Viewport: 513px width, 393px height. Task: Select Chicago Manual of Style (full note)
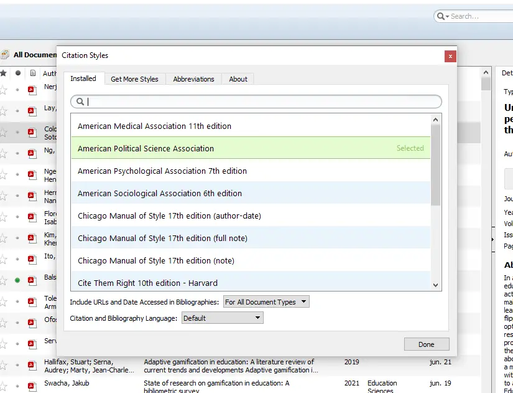(251, 238)
